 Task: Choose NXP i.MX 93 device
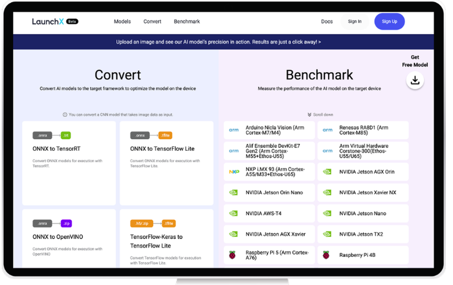click(x=269, y=172)
